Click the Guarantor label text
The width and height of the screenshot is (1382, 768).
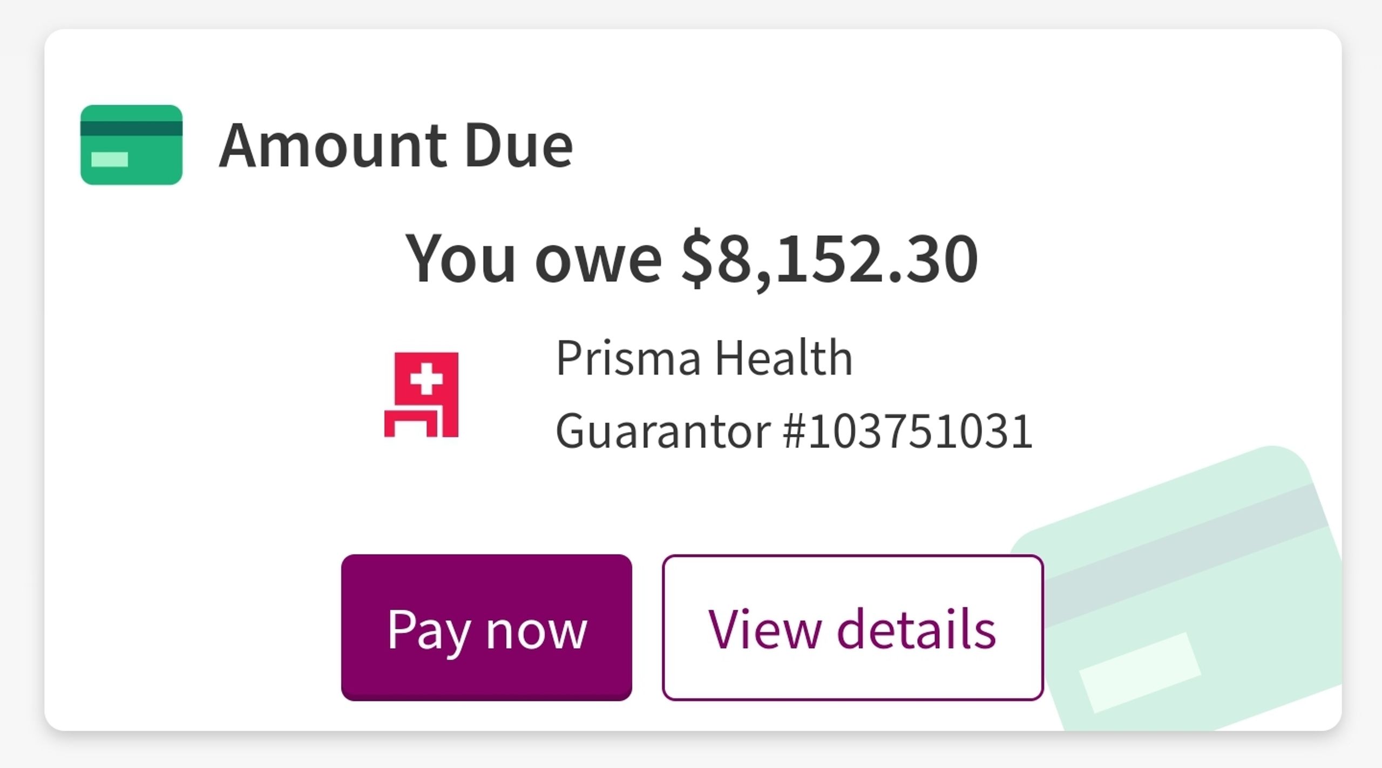pyautogui.click(x=663, y=431)
